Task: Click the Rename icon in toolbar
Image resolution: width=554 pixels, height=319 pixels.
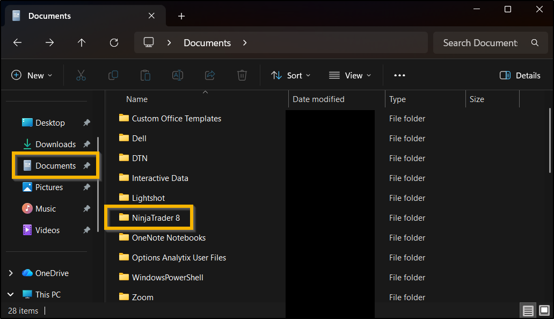Action: (177, 75)
